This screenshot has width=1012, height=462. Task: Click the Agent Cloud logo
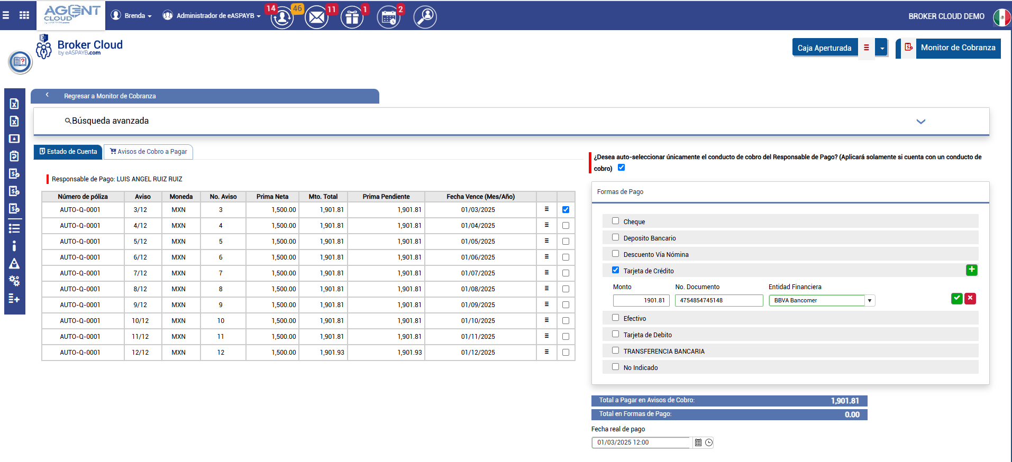[x=71, y=15]
